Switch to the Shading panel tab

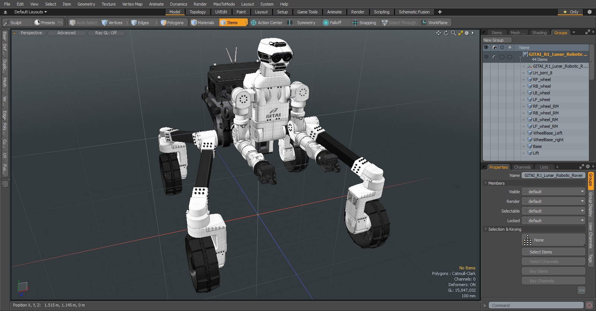click(539, 33)
